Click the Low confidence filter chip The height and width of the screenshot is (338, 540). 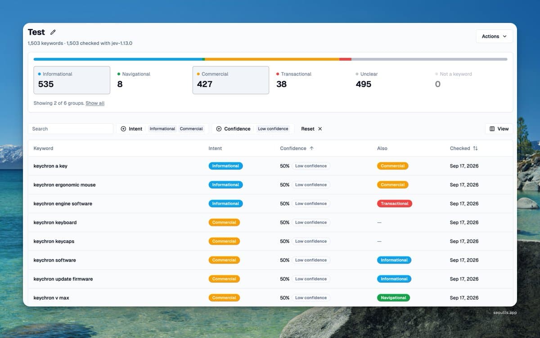[x=273, y=129]
